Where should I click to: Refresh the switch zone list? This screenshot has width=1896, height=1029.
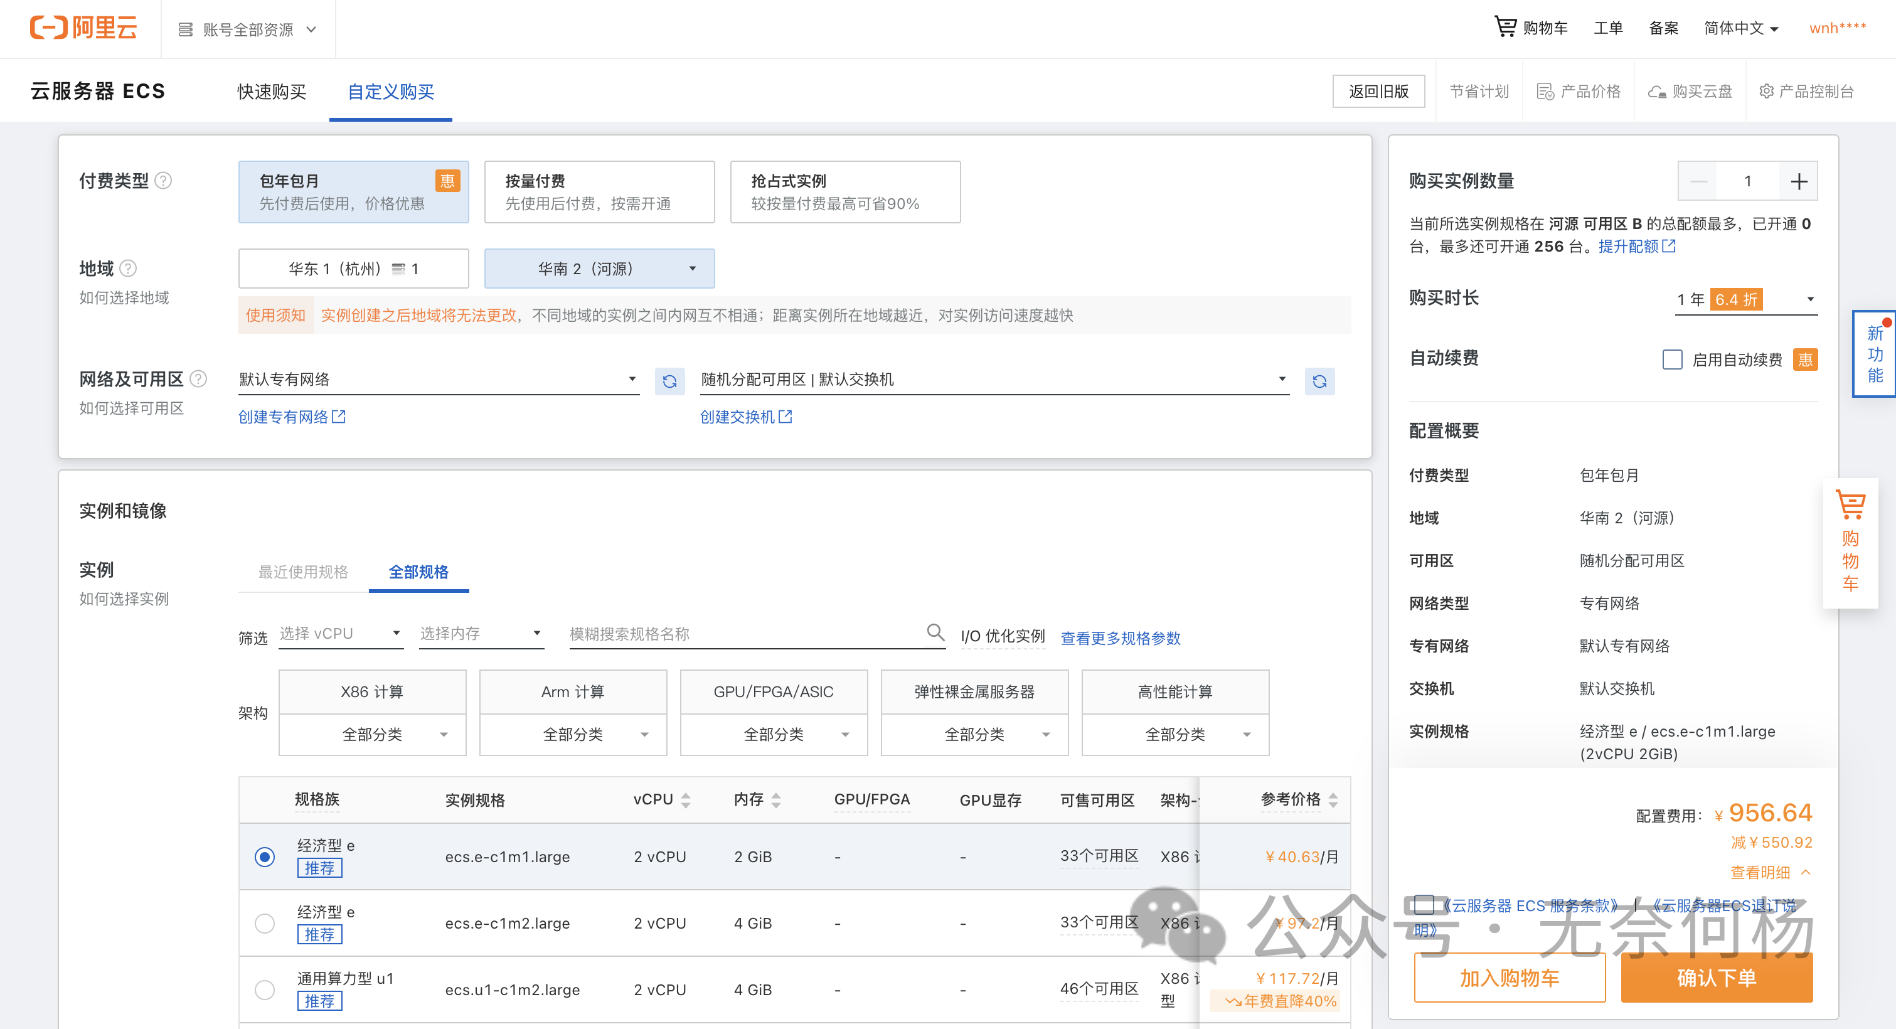point(1319,380)
